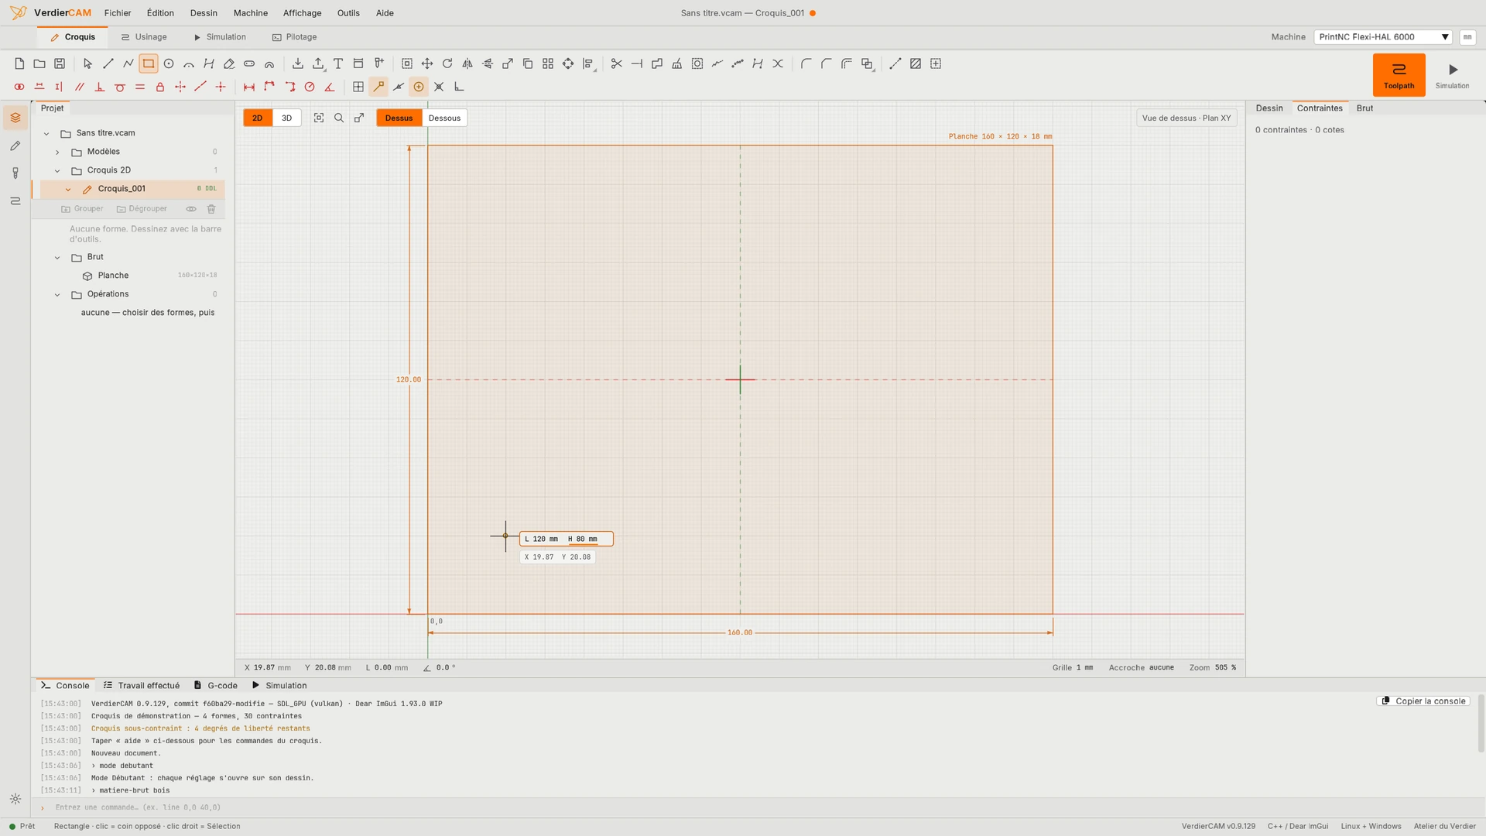
Task: Apply the parallel constraint icon
Action: coord(79,87)
